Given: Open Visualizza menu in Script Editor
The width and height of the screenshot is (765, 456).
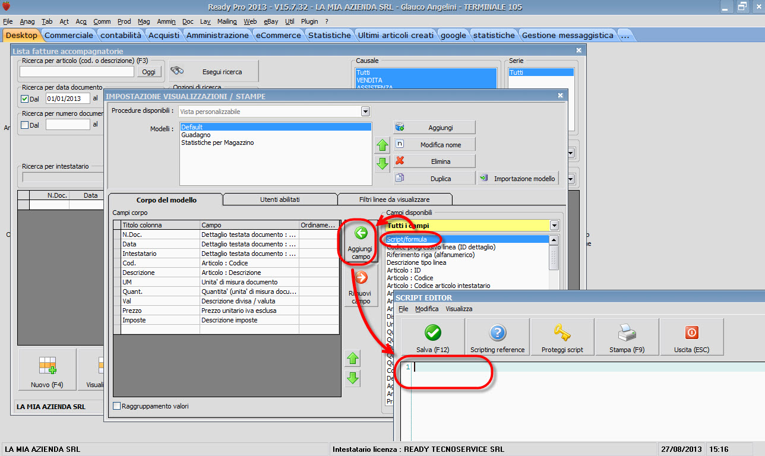Looking at the screenshot, I should coord(459,309).
